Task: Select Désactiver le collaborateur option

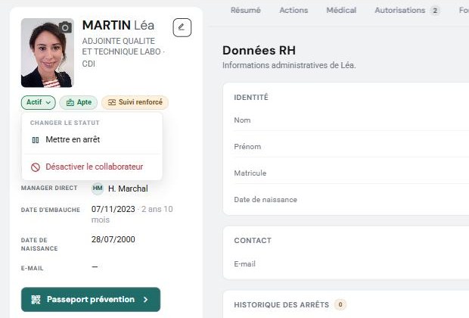Action: (x=92, y=167)
